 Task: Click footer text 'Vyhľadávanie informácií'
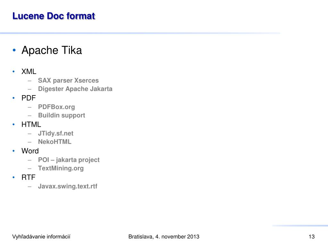[41, 237]
